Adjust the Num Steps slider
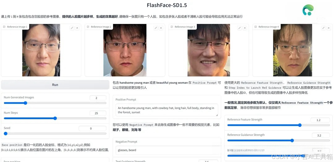Screen dimensions: 334x162 click(55, 118)
